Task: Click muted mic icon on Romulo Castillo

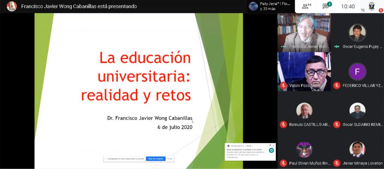Action: coord(283,124)
